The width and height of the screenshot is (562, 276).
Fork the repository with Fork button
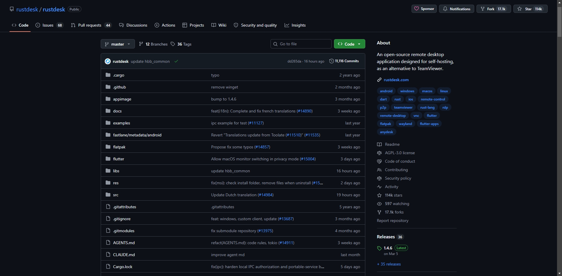coord(494,9)
